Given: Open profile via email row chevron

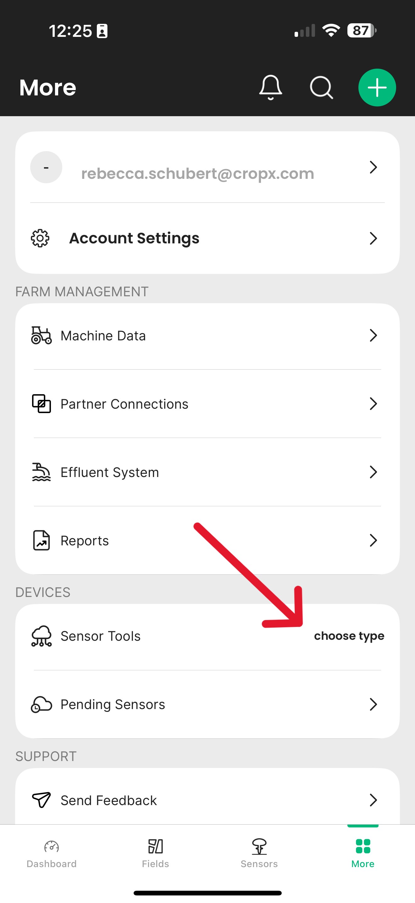Looking at the screenshot, I should [373, 167].
